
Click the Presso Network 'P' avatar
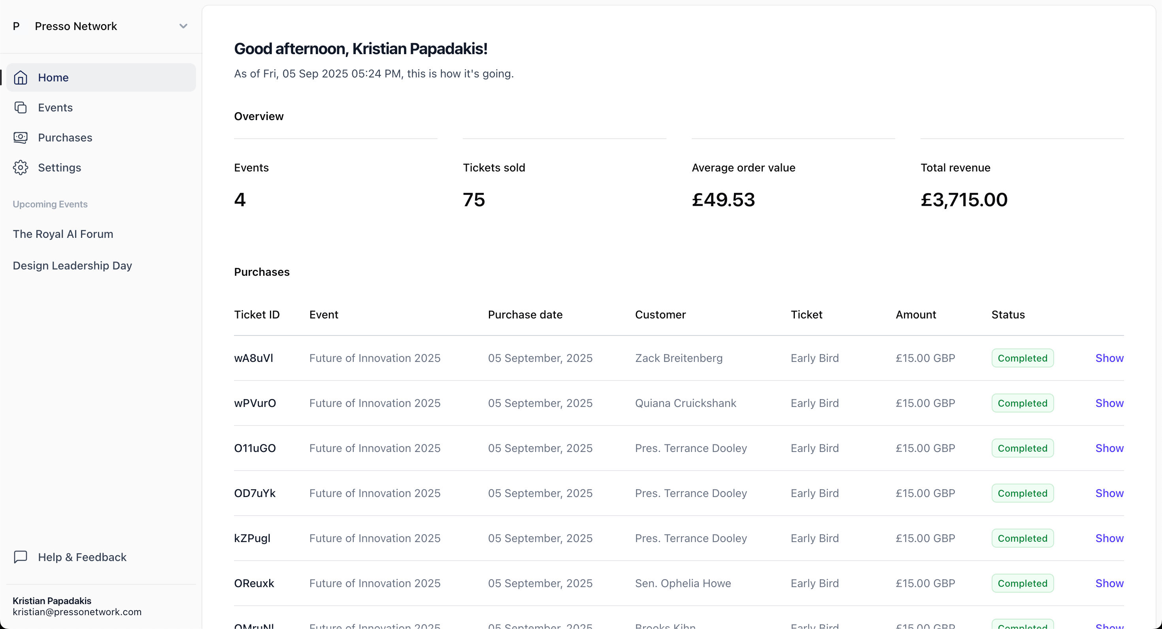coord(16,26)
